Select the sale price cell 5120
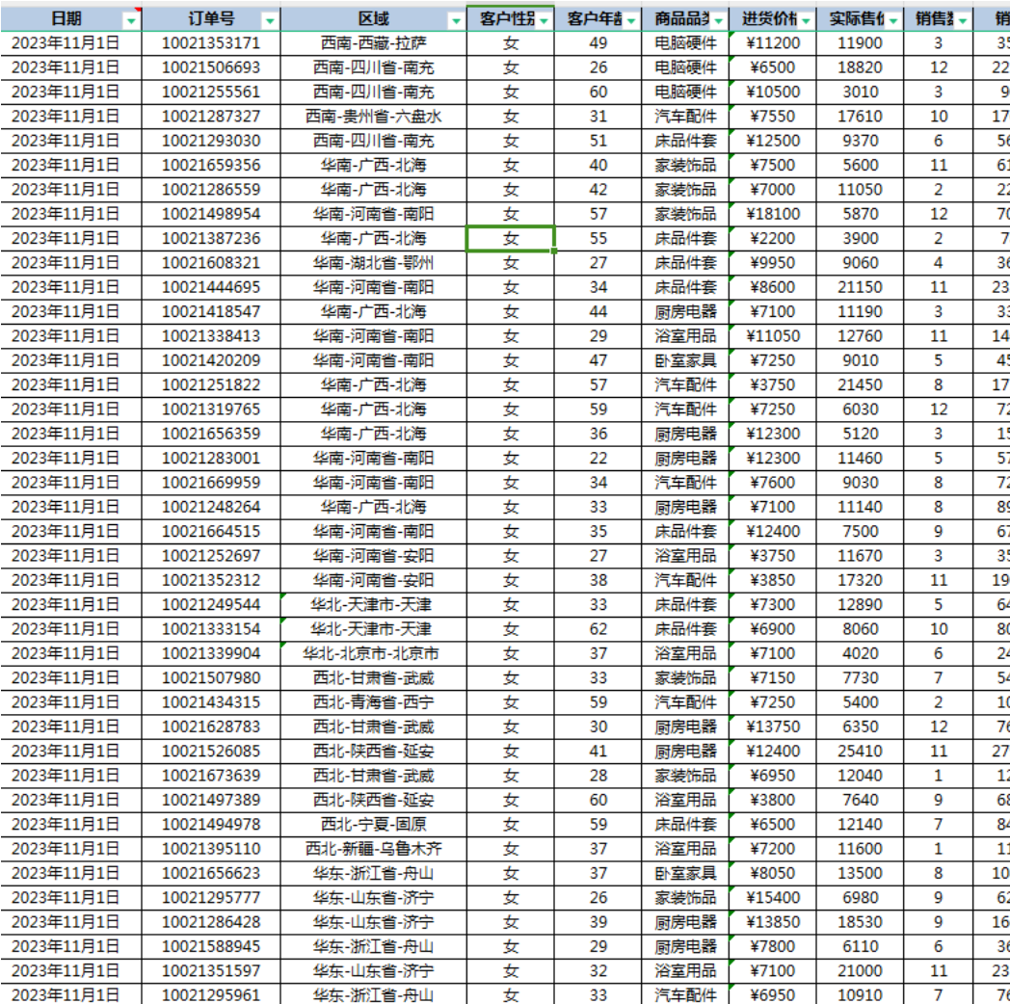Viewport: 1010px width, 1004px height. pyautogui.click(x=860, y=434)
